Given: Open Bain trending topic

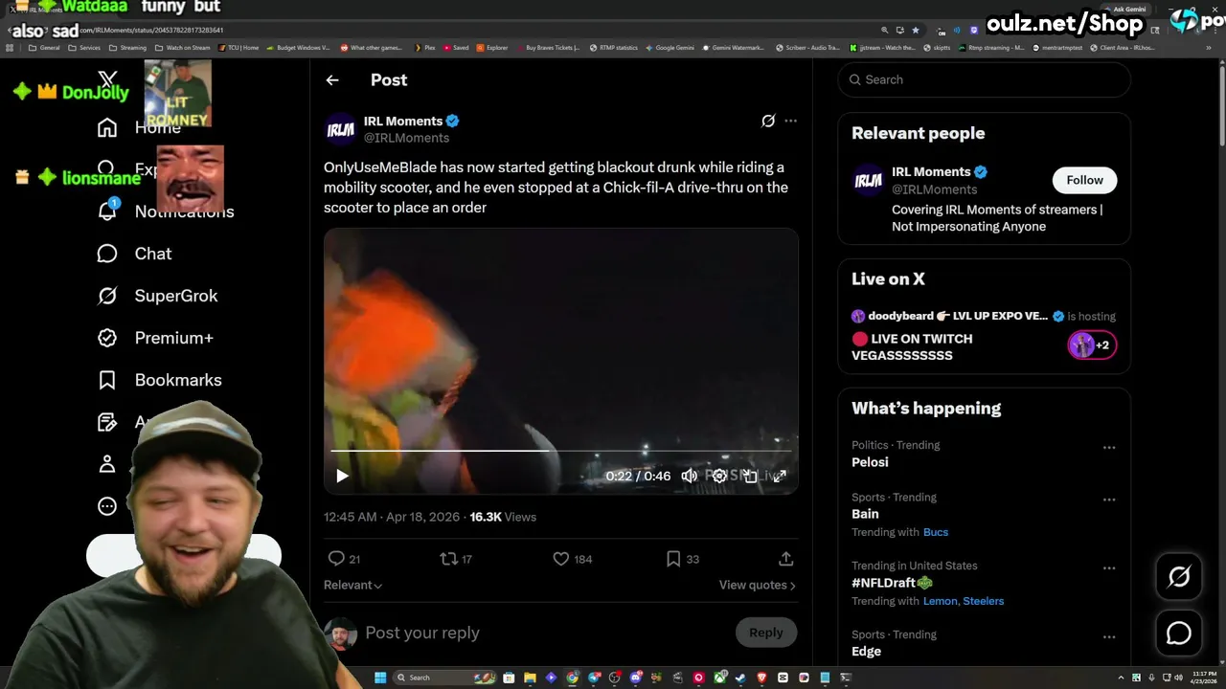Looking at the screenshot, I should pos(865,514).
